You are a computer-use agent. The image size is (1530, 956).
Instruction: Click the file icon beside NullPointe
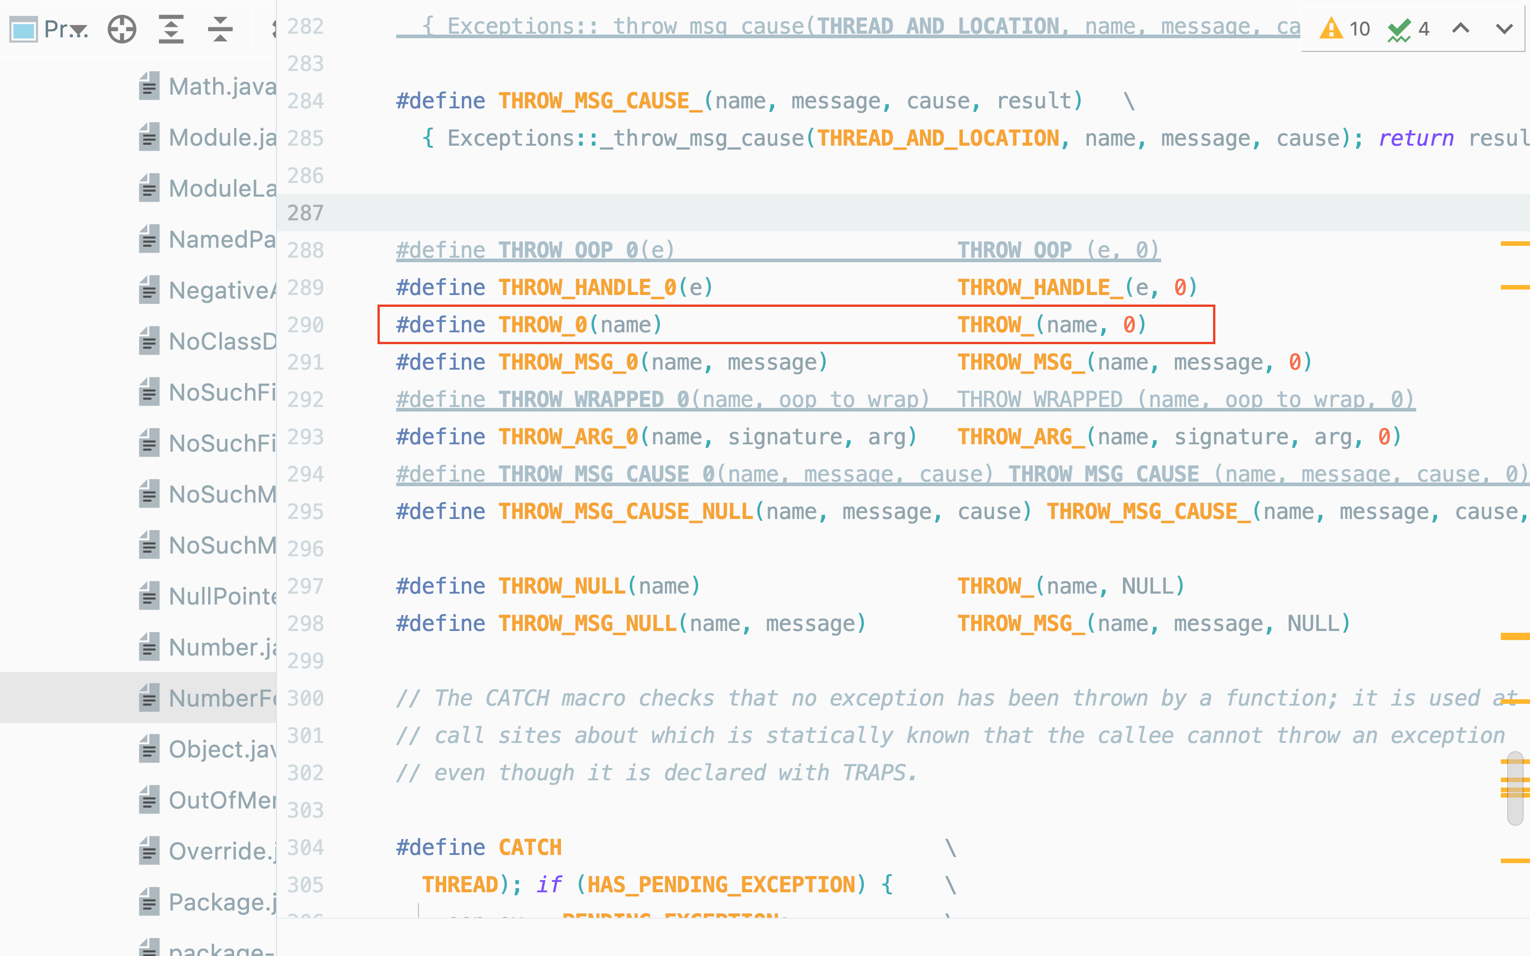pyautogui.click(x=149, y=596)
